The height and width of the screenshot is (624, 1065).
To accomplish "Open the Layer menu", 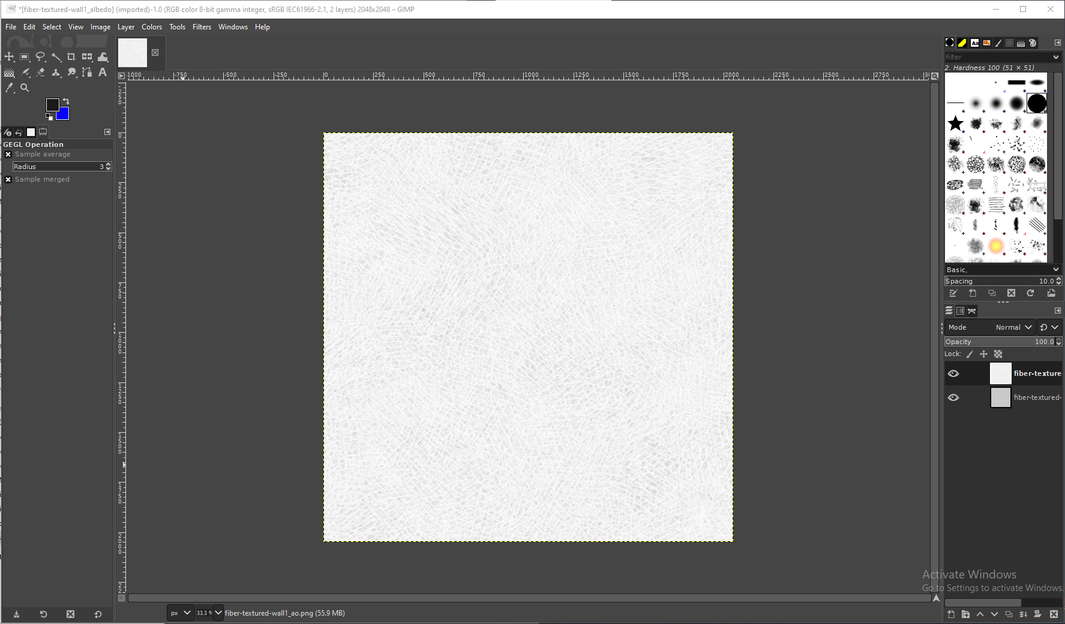I will [x=126, y=27].
